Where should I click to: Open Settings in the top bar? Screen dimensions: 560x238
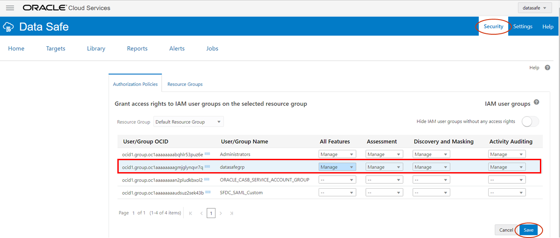[523, 27]
